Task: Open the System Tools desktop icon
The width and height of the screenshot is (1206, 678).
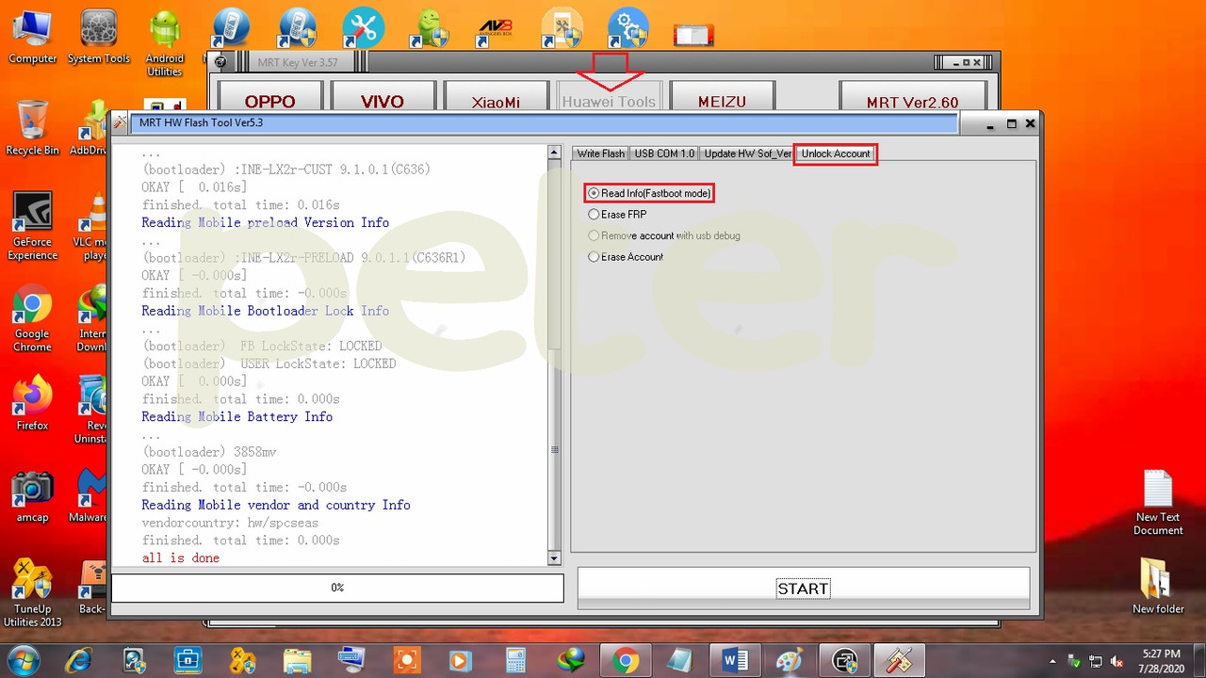Action: (x=99, y=38)
